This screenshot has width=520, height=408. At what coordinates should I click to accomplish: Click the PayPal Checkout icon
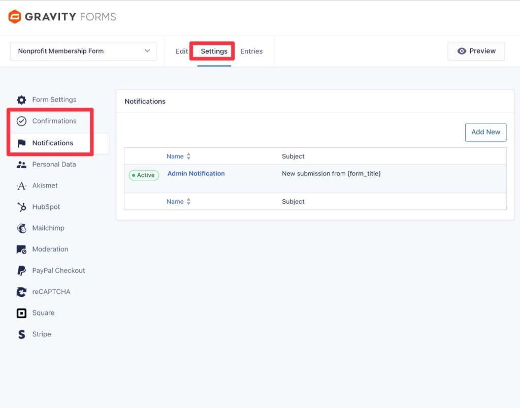[x=21, y=271]
